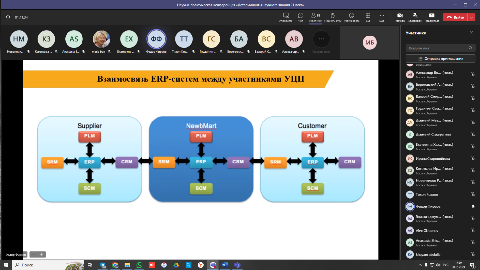Click the search magnifier in participants panel
Image resolution: width=480 pixels, height=270 pixels.
[x=470, y=48]
